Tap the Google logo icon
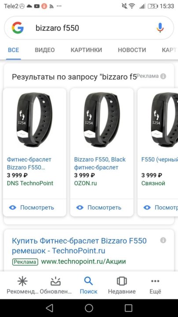This screenshot has height=317, width=178. pyautogui.click(x=18, y=28)
